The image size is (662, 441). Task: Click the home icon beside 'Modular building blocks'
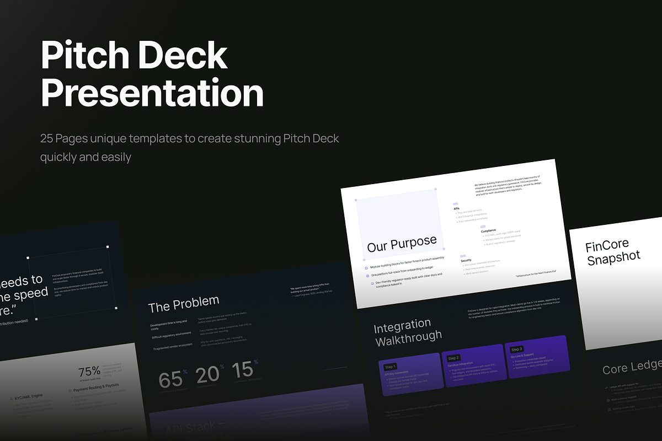pos(367,267)
